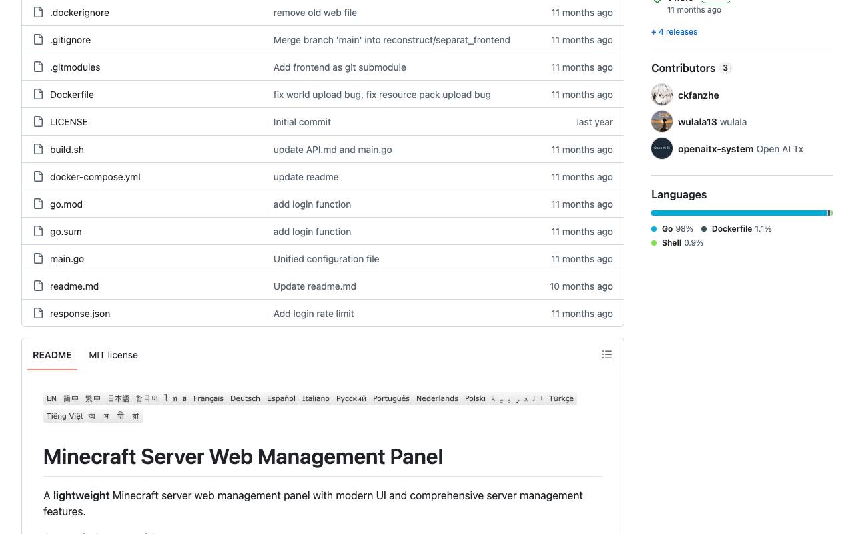Open the .gitignore file
This screenshot has height=534, width=854.
tap(70, 40)
